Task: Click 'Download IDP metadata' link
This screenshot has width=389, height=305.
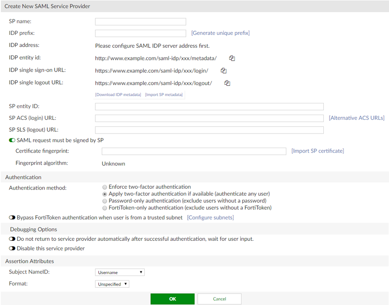Action: 118,94
